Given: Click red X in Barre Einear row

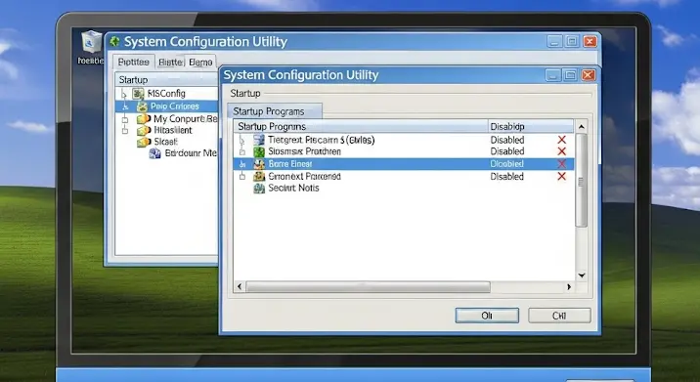Looking at the screenshot, I should click(x=561, y=164).
